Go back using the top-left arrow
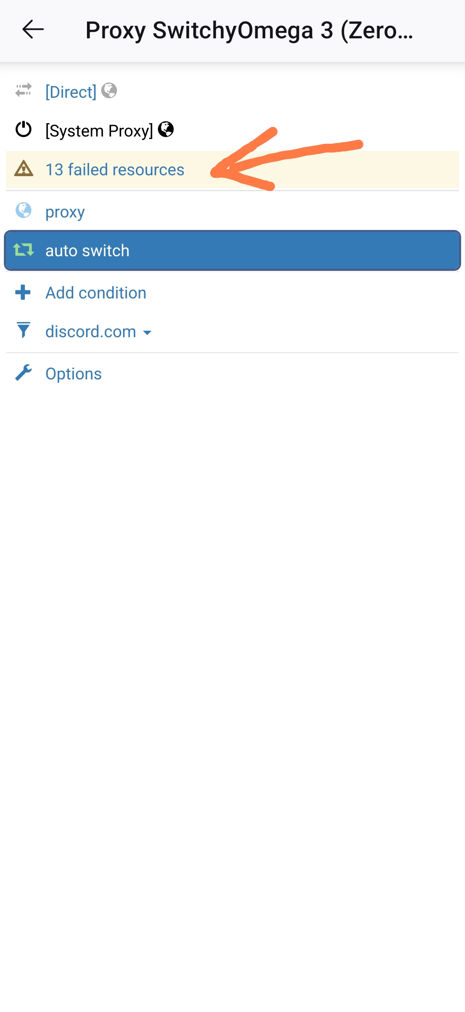The image size is (465, 1012). point(33,30)
